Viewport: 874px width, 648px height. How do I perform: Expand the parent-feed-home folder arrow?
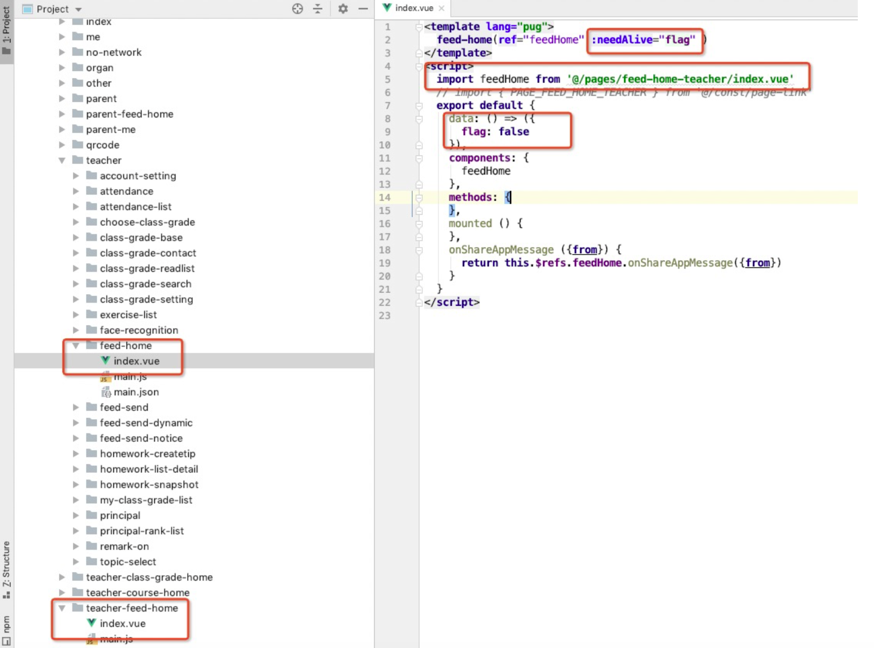[x=62, y=114]
